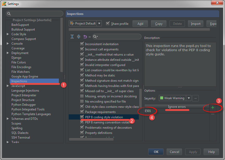Click the magnifier icon in inspections filter
Viewport: 225px width, 160px height.
click(95, 37)
